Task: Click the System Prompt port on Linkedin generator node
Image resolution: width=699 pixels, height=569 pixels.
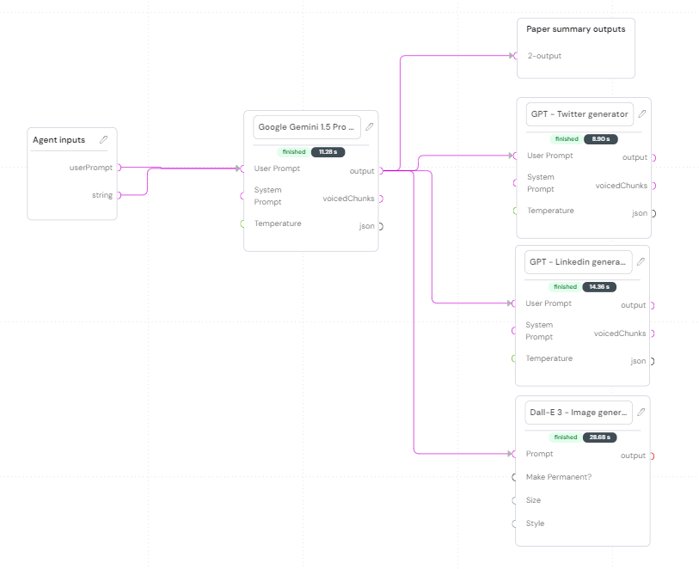Action: 514,331
